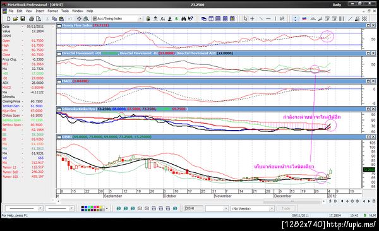Close the MACD pane

(x=373, y=81)
